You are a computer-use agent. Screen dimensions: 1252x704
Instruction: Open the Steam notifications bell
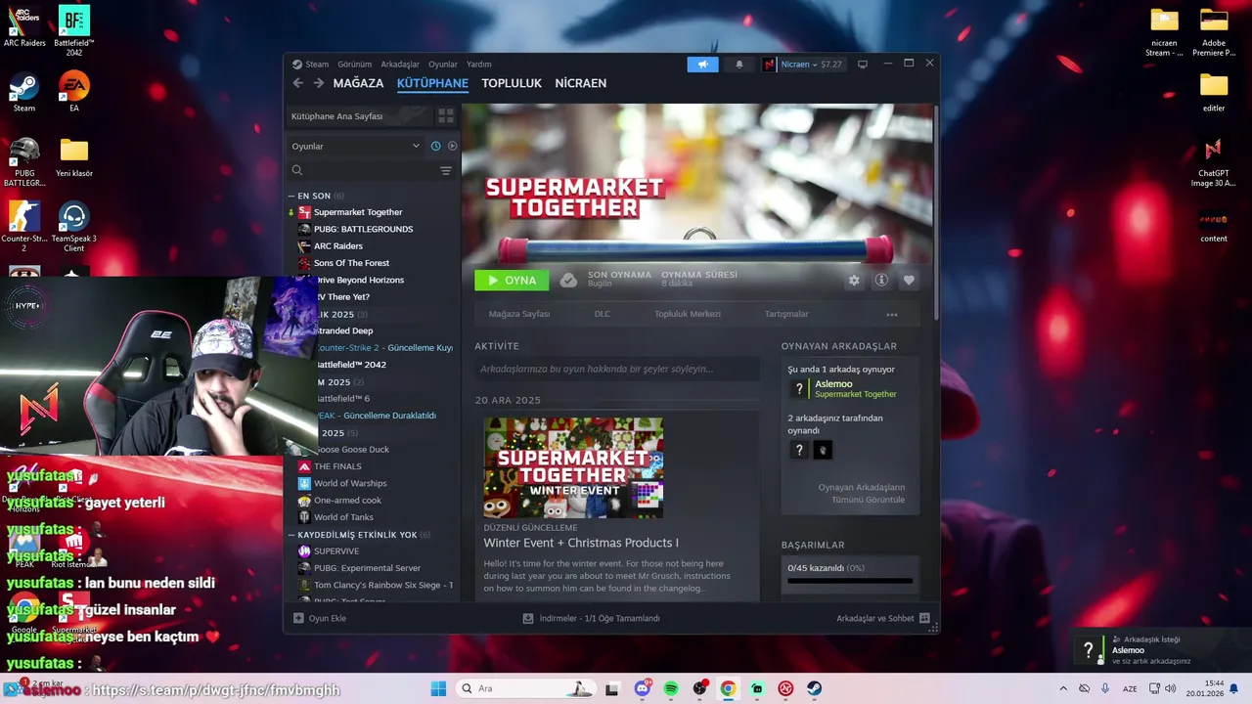coord(739,65)
